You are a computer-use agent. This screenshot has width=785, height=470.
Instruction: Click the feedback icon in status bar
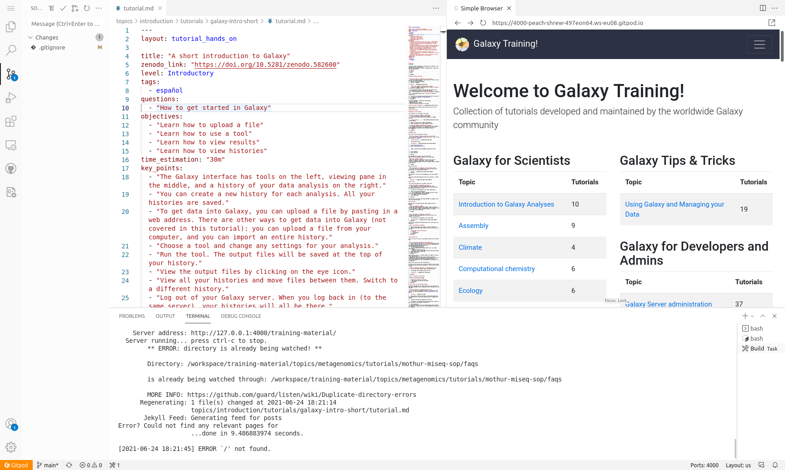click(x=761, y=465)
